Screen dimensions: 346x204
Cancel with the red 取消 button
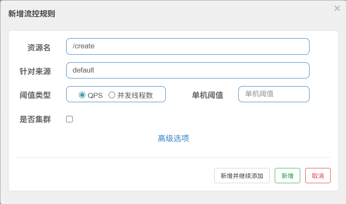click(318, 176)
